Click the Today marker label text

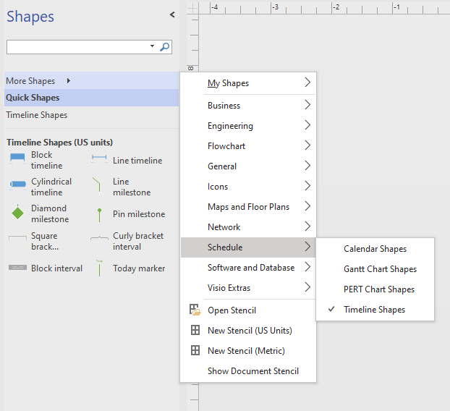tap(139, 268)
